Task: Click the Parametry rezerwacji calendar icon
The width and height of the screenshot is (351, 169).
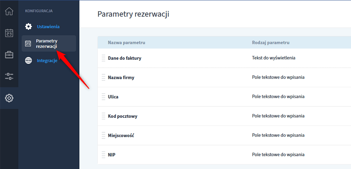Action: [28, 44]
